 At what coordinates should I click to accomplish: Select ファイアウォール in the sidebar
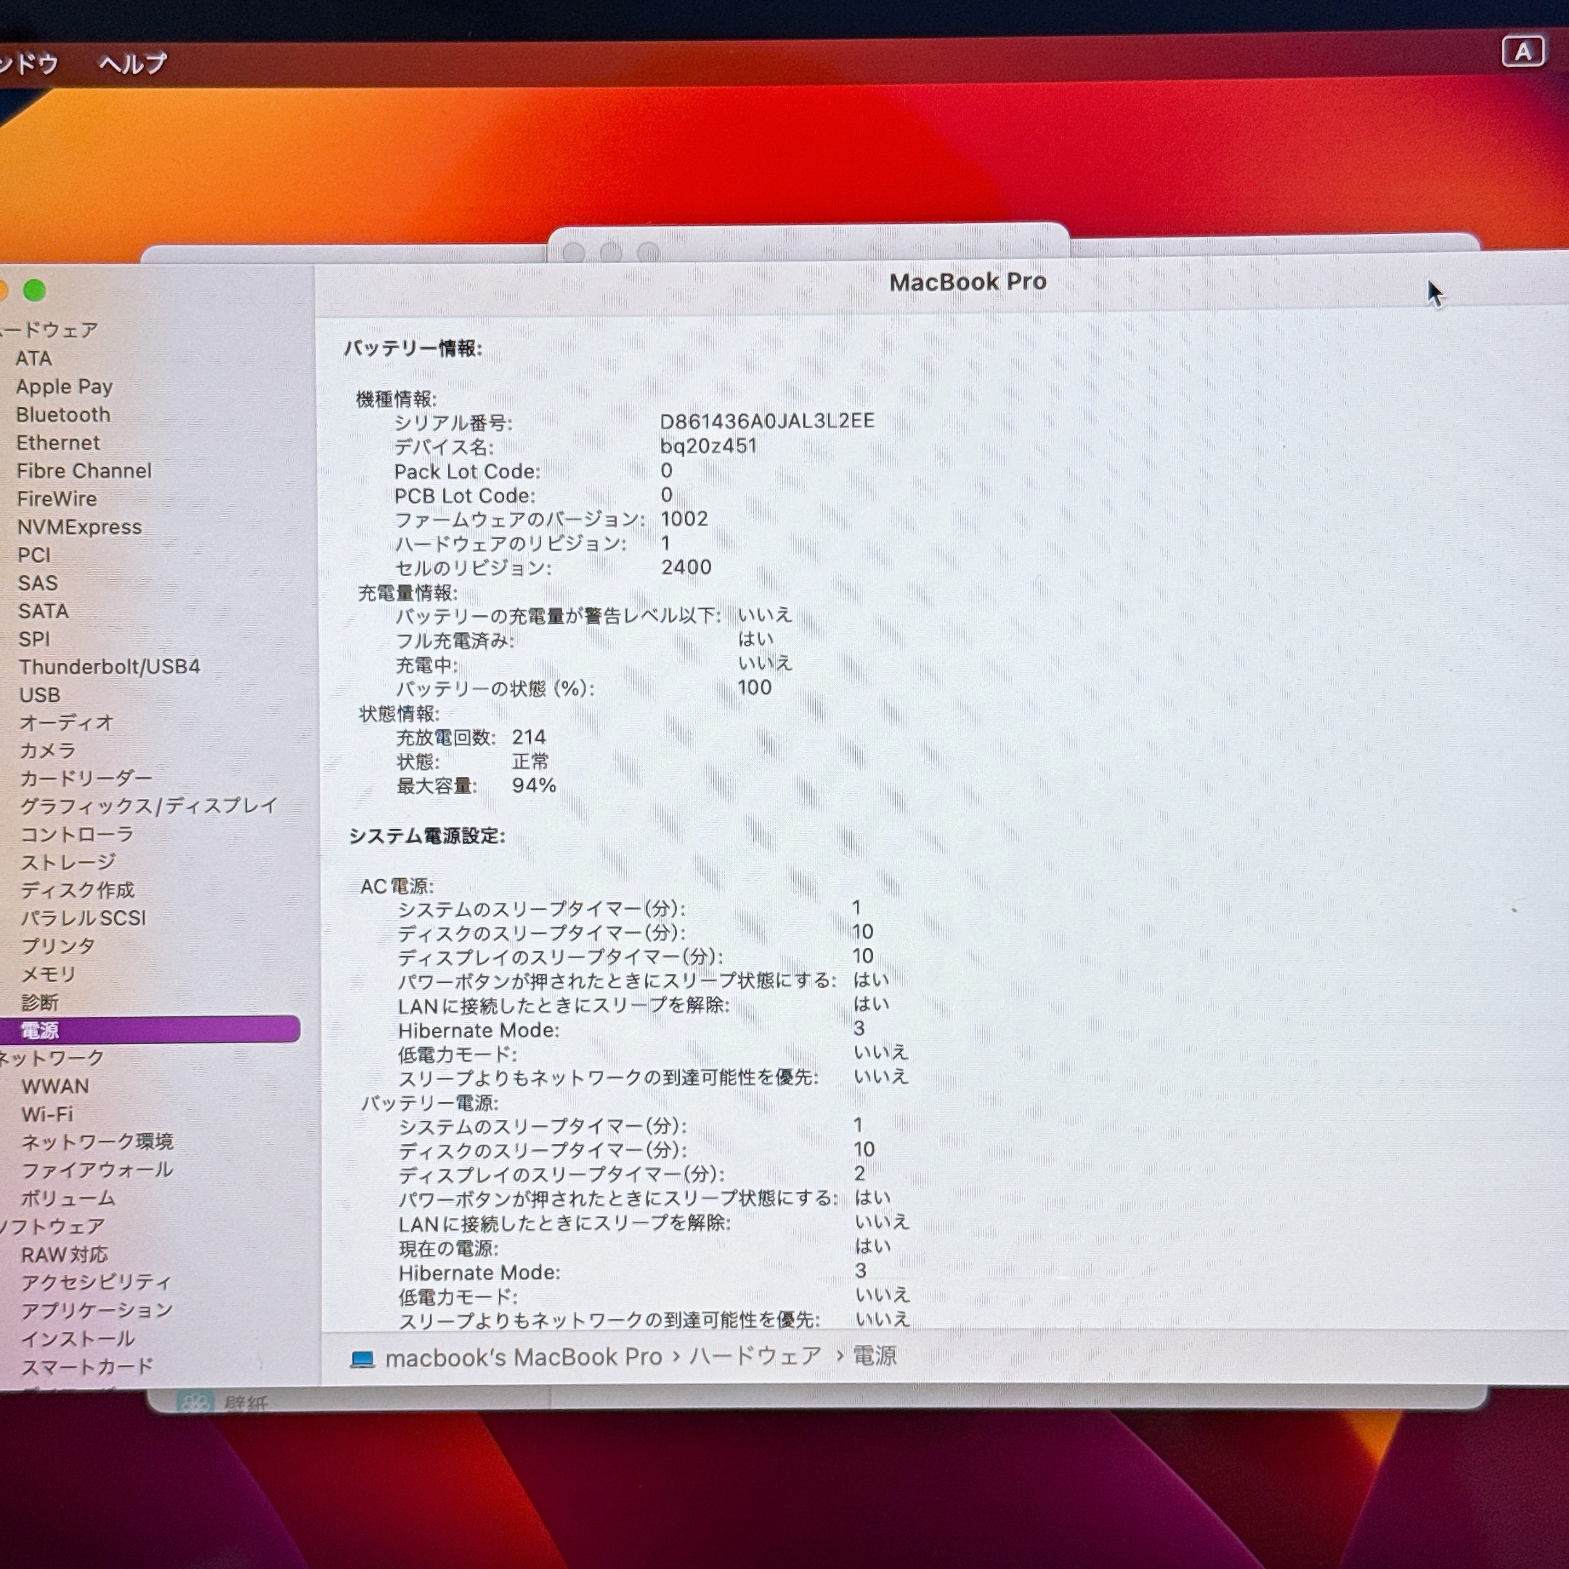[97, 1170]
